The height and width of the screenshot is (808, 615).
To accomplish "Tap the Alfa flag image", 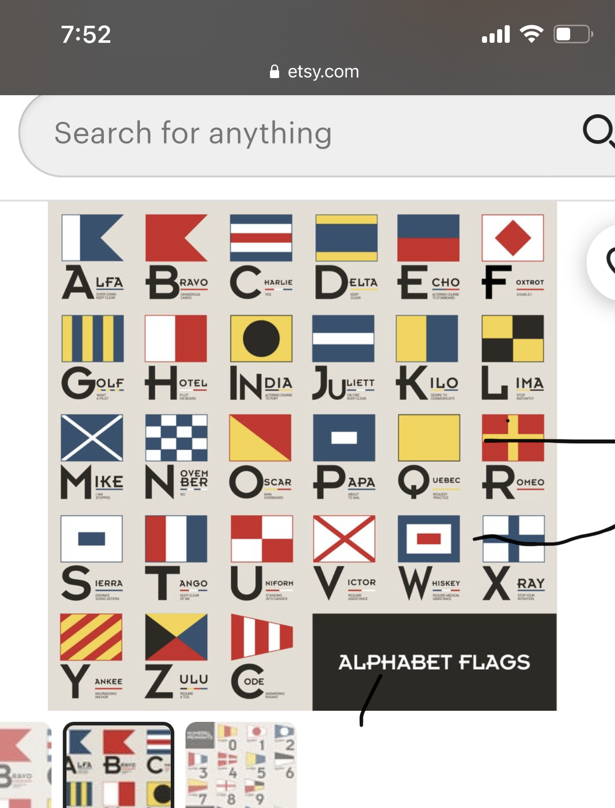I will 92,238.
